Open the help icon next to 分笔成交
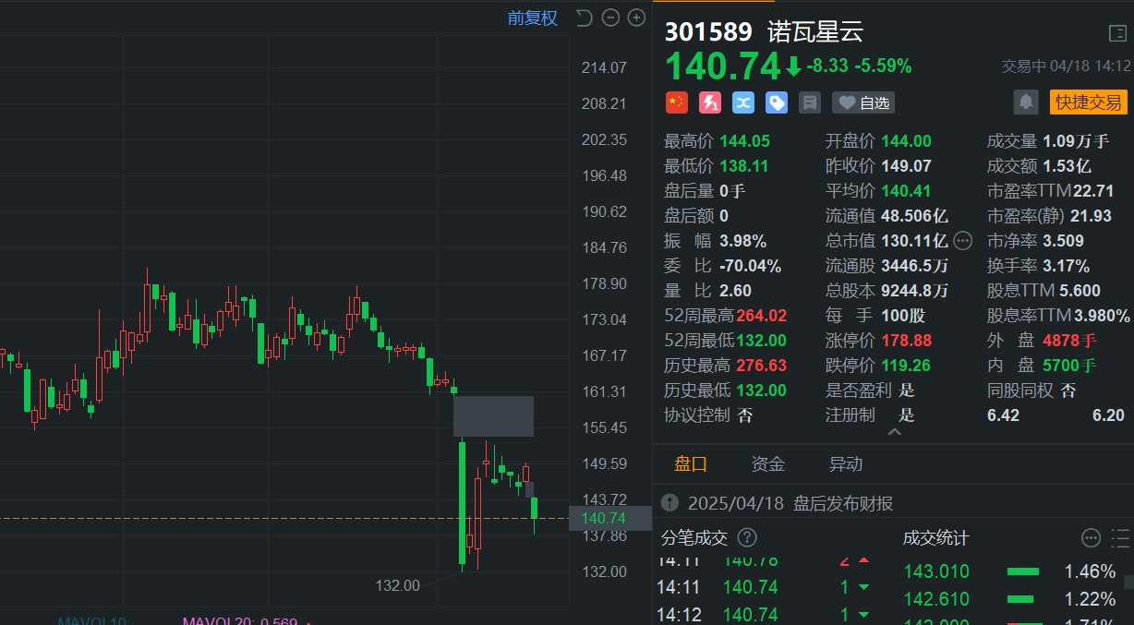Viewport: 1134px width, 625px height. coord(747,537)
